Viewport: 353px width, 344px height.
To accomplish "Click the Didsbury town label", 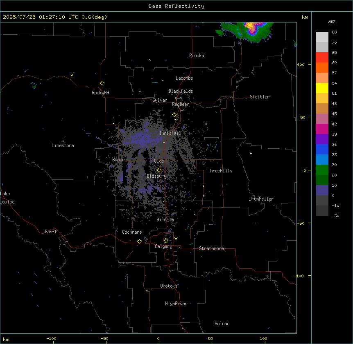I will click(157, 176).
